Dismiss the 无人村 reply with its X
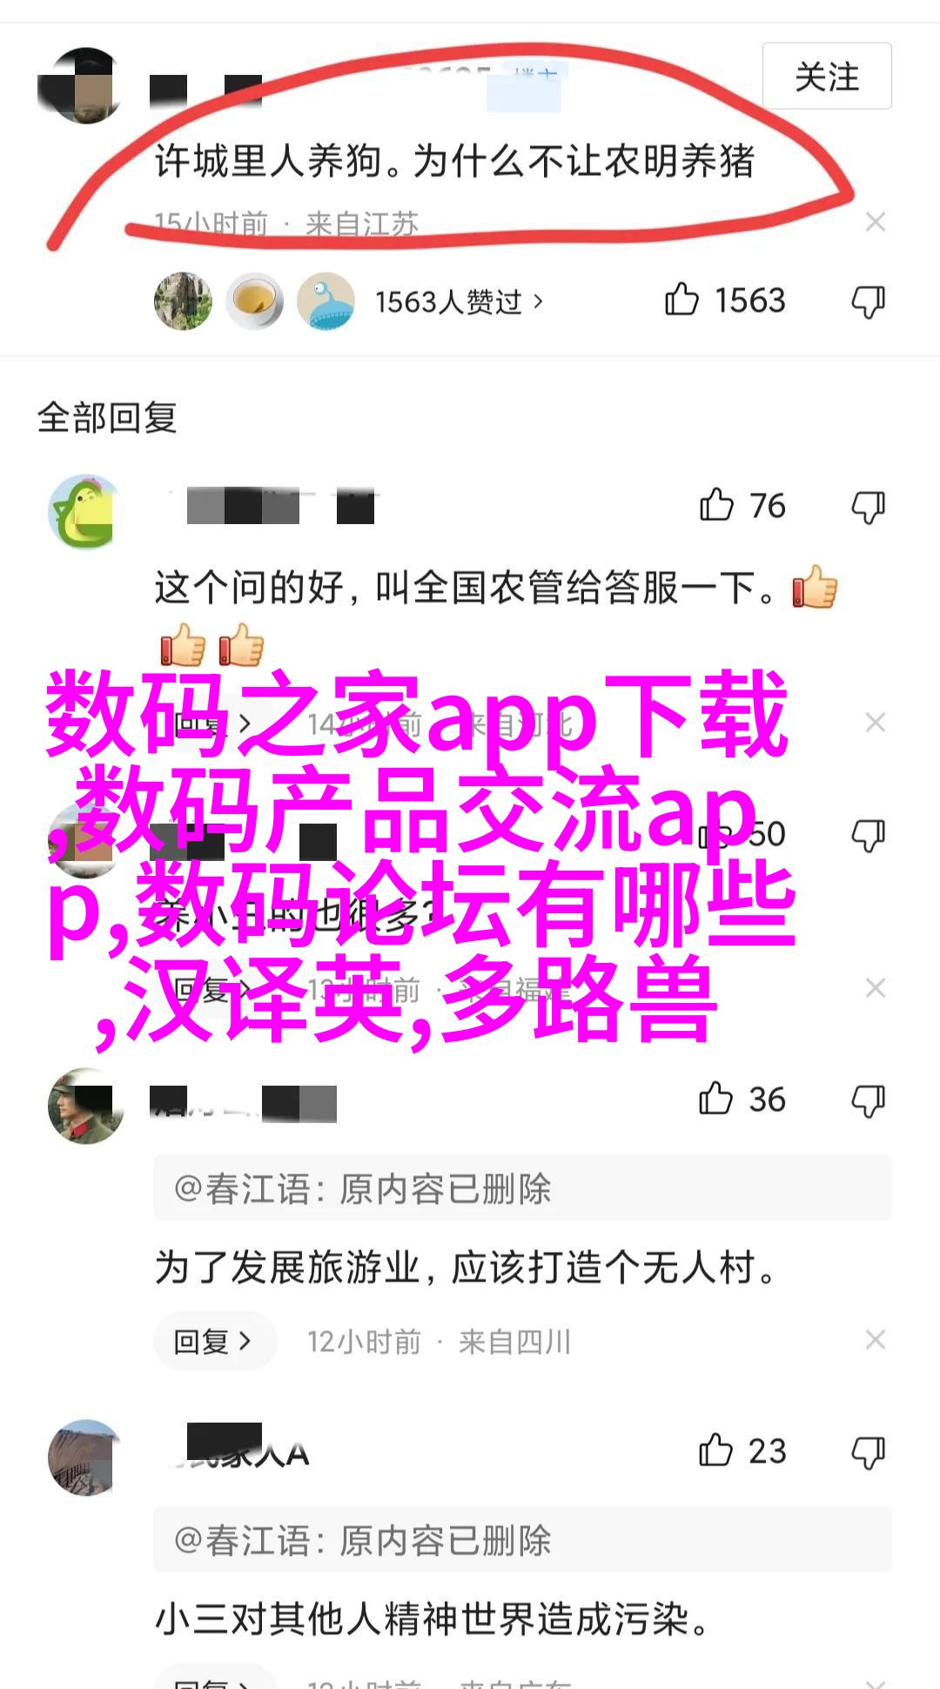Viewport: 940px width, 1689px height. (876, 1340)
